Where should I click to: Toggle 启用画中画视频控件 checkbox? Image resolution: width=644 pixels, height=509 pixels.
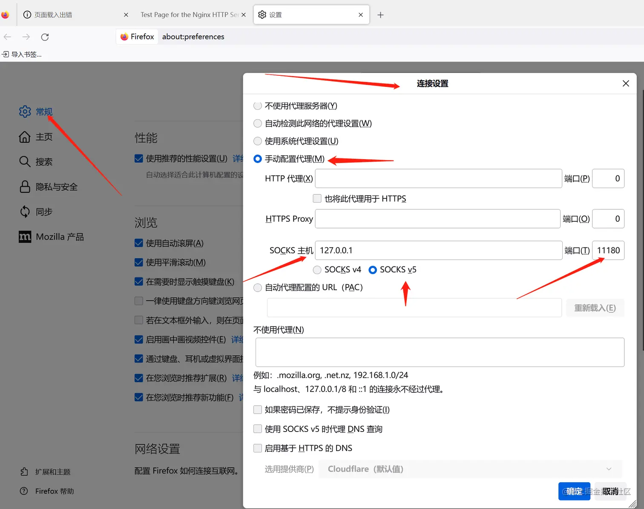[139, 339]
